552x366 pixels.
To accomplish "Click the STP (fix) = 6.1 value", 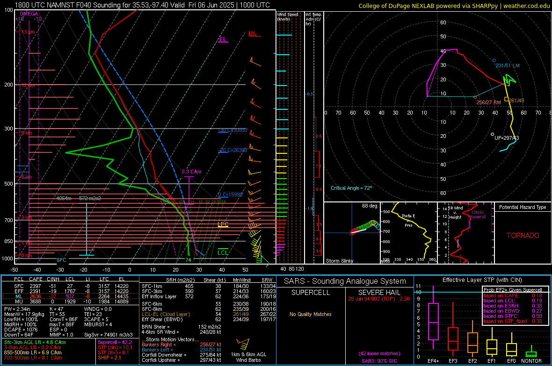I will [x=113, y=352].
